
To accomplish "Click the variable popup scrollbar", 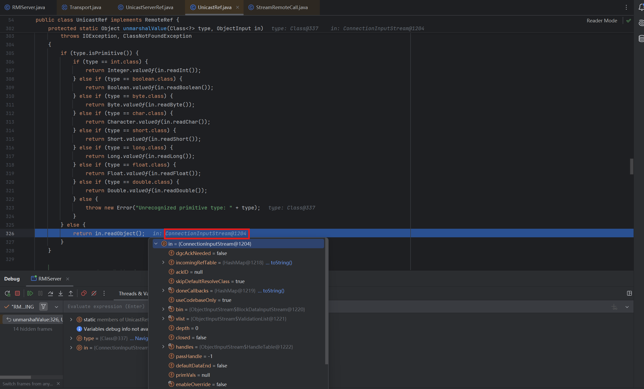I will 327,301.
